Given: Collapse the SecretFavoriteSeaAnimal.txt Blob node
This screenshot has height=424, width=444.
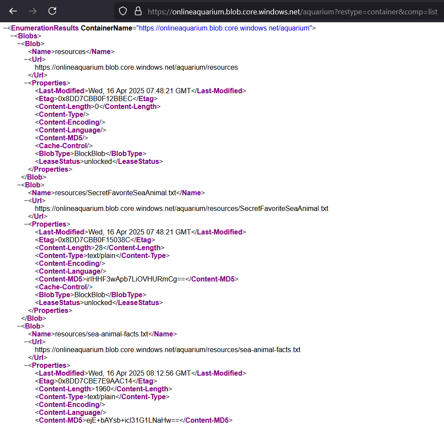Looking at the screenshot, I should 19,185.
